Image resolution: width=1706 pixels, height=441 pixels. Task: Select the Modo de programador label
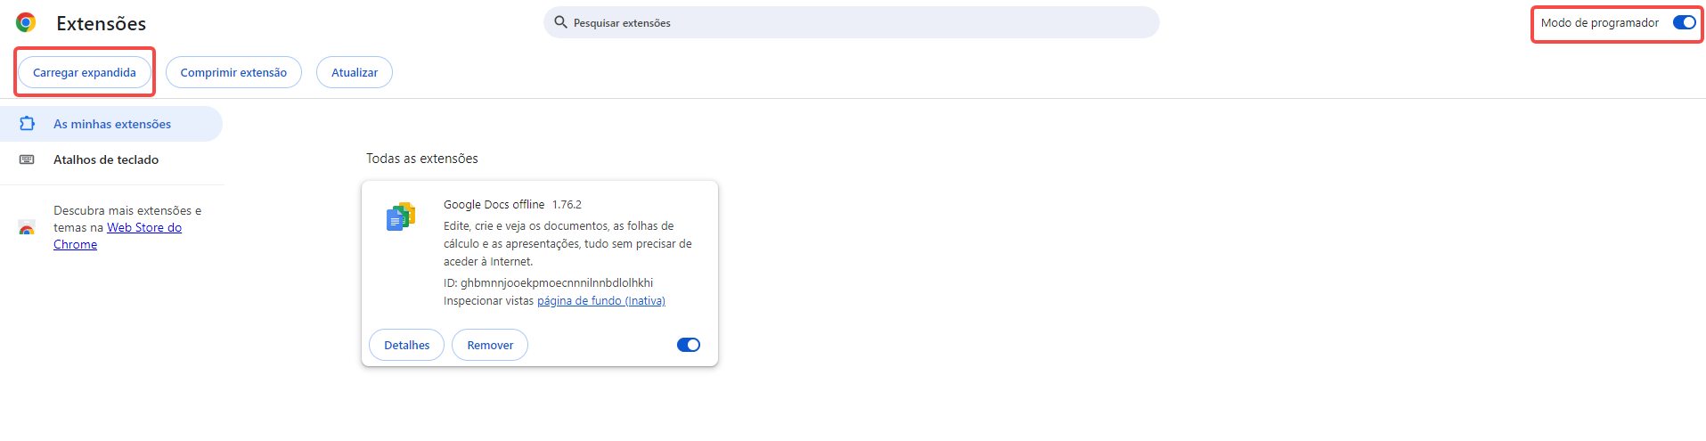tap(1600, 23)
